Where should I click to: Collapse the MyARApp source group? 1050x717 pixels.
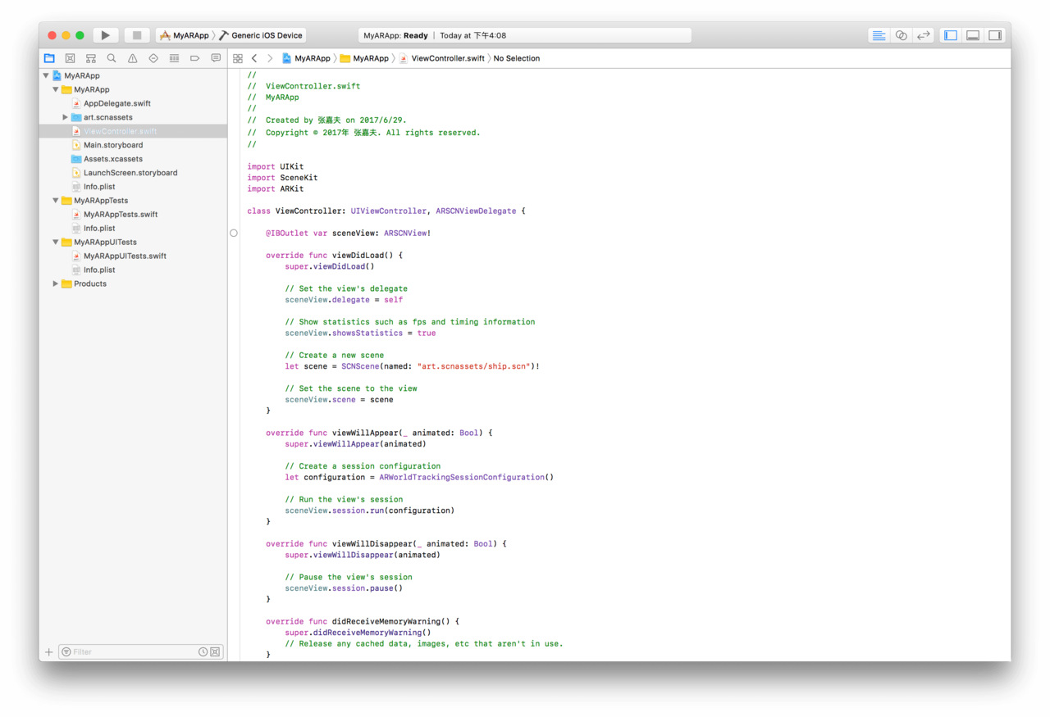coord(56,89)
